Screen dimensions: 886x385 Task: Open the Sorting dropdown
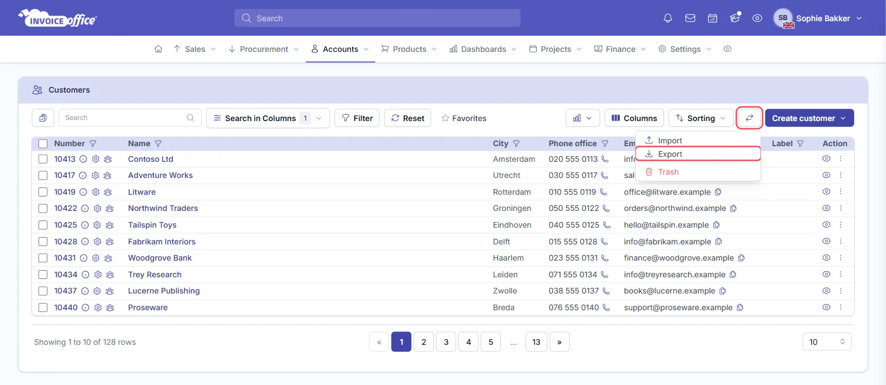coord(701,118)
